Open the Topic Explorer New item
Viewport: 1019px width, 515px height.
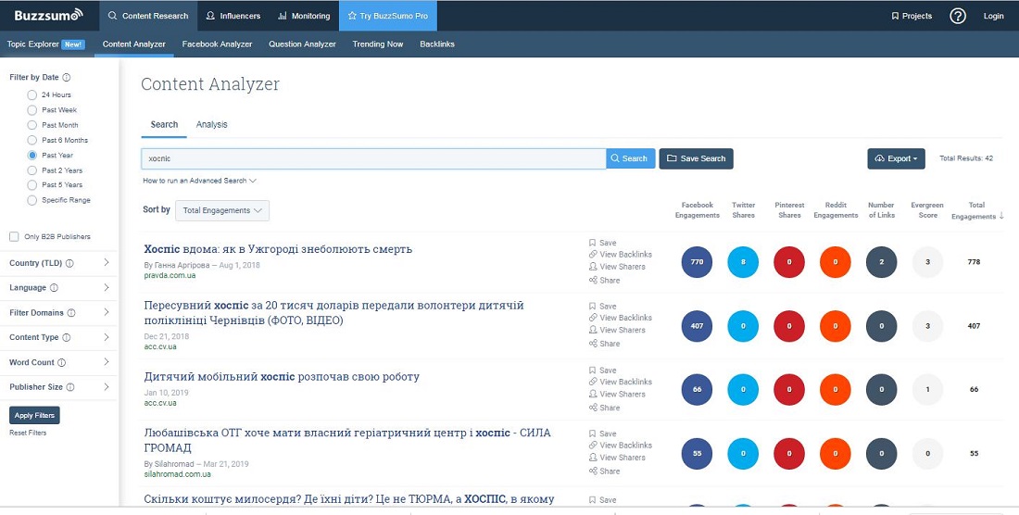(45, 44)
